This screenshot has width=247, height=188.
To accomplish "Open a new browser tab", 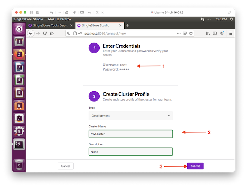I will (128, 25).
